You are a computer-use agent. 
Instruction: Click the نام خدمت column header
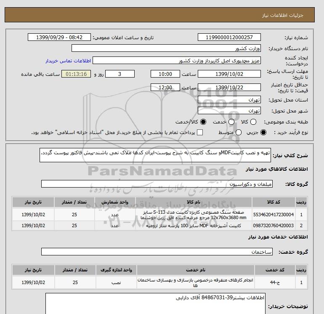click(196, 270)
